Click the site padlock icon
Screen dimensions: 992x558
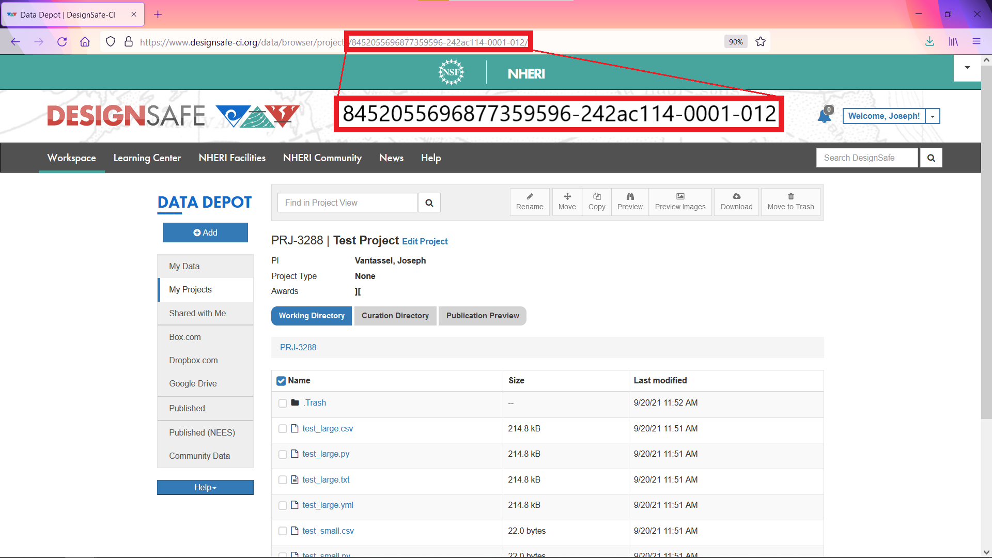[x=129, y=42]
